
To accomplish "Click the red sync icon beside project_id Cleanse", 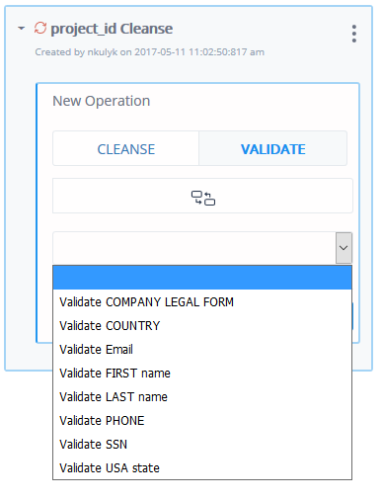I will coord(40,28).
